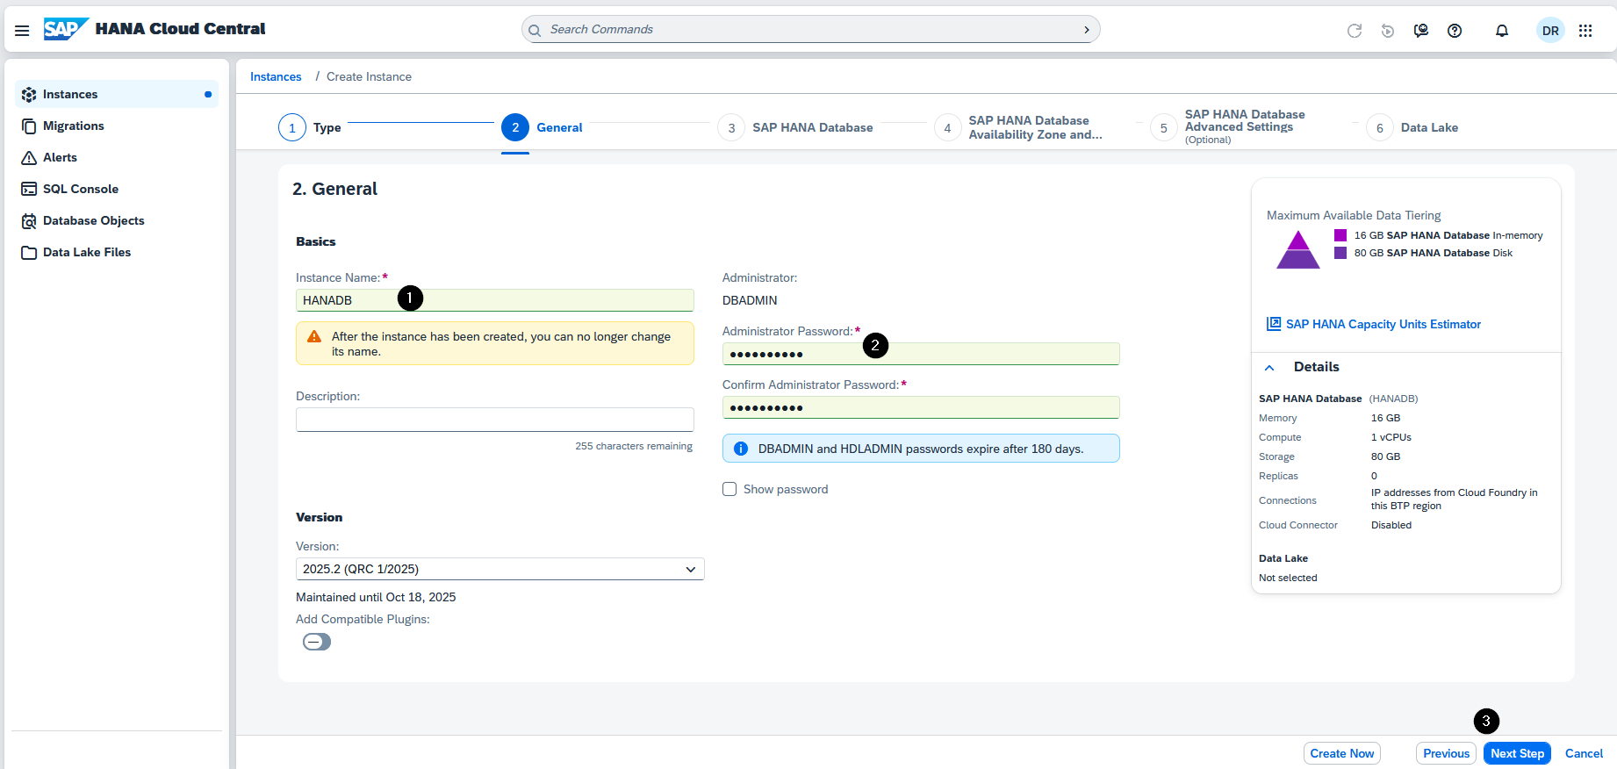Open Alerts in the sidebar
Screen dimensions: 1617x769
tap(117, 158)
